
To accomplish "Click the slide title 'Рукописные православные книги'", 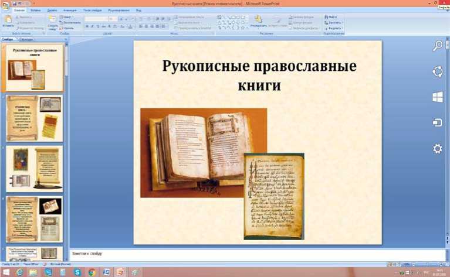I will [259, 76].
